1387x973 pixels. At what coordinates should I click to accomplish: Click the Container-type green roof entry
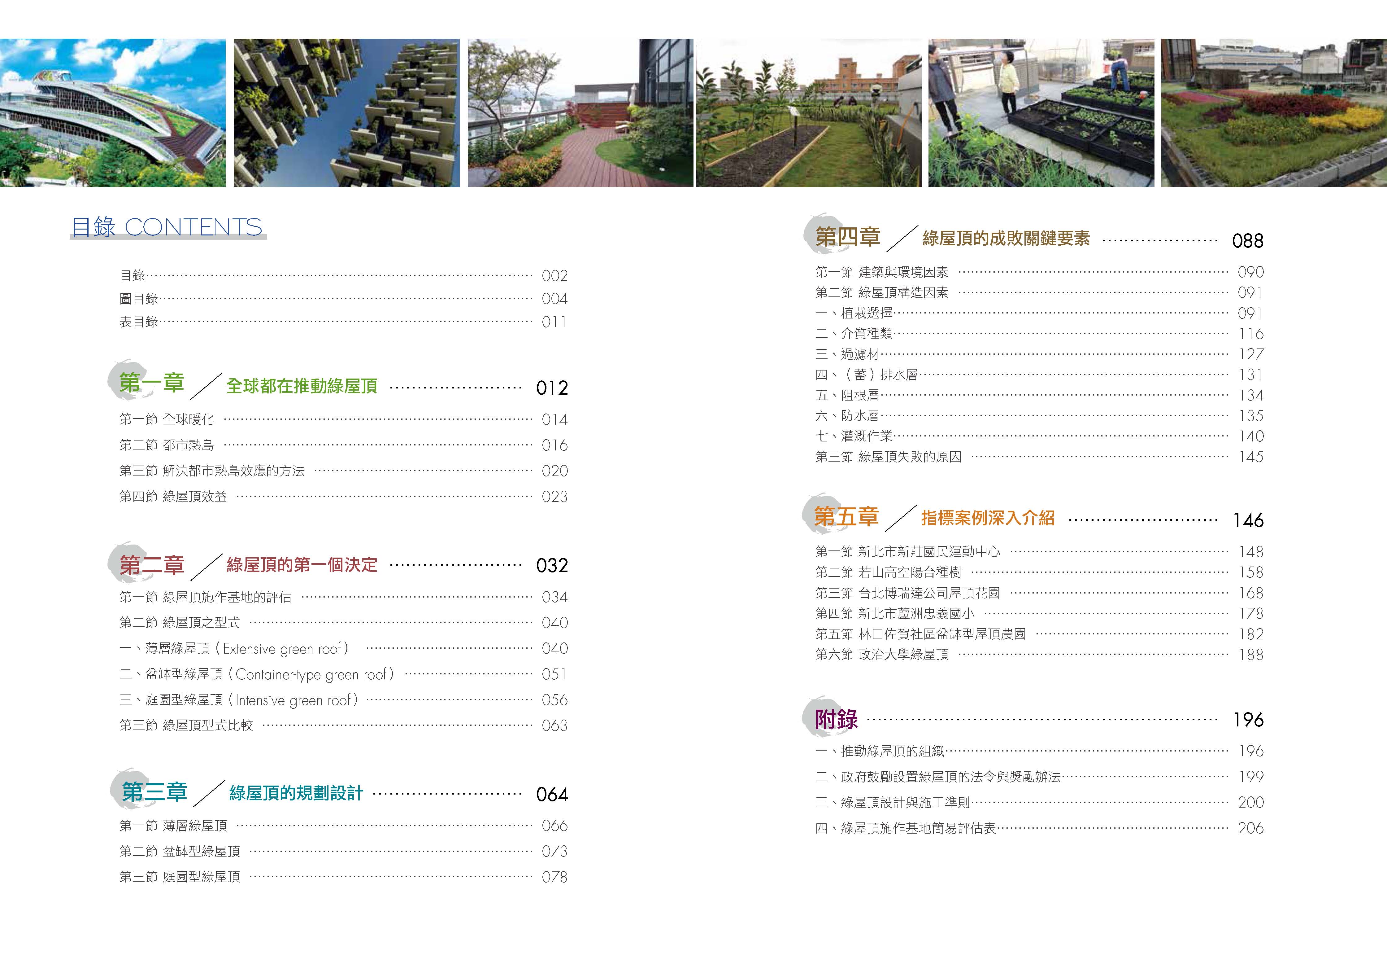[x=343, y=674]
